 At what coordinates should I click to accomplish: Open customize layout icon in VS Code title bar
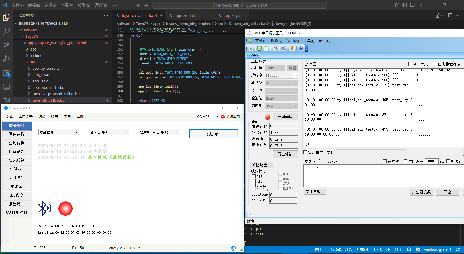coord(397,5)
